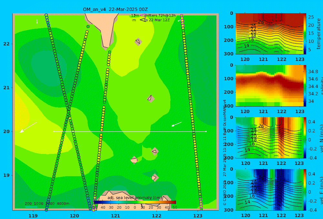Click the temperature section plot

pyautogui.click(x=269, y=34)
